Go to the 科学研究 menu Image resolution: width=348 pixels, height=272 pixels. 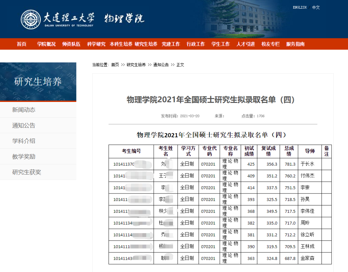coord(96,44)
